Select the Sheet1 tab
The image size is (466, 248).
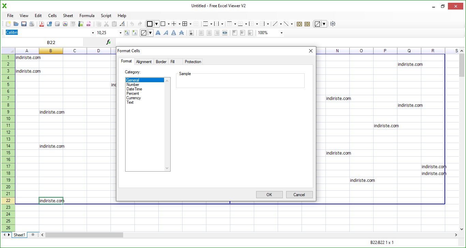19,235
